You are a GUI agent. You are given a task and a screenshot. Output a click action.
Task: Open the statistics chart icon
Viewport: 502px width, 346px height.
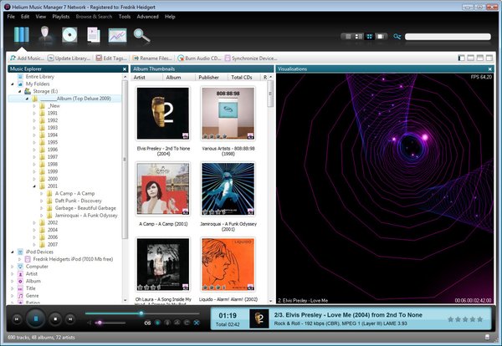pyautogui.click(x=117, y=35)
